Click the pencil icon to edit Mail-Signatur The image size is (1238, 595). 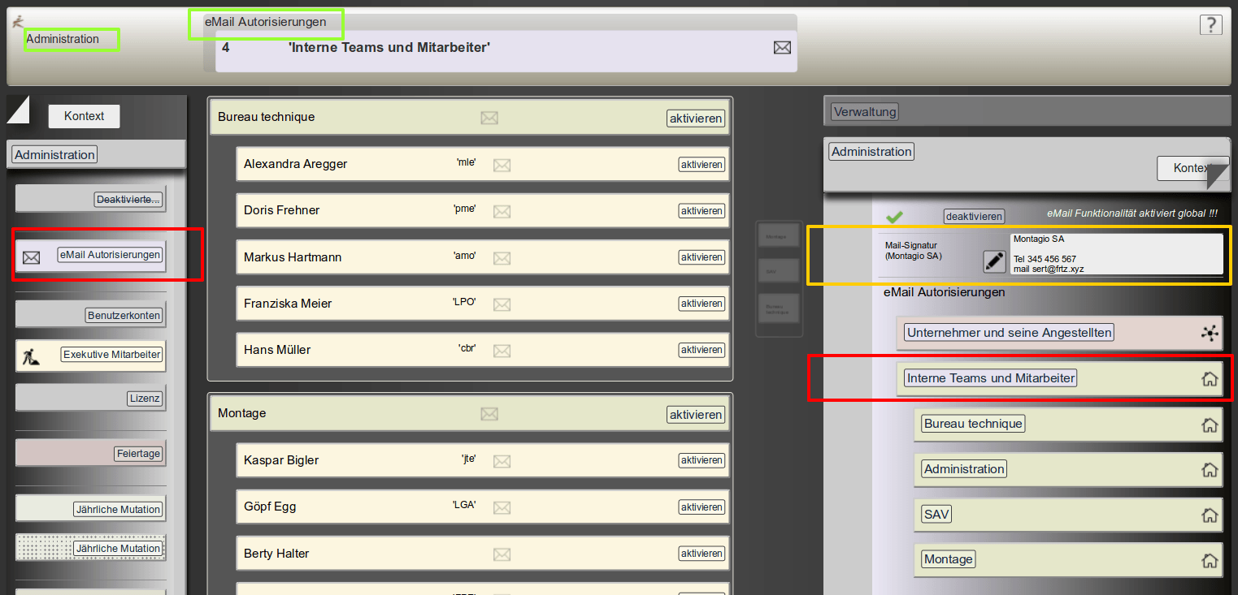click(994, 261)
